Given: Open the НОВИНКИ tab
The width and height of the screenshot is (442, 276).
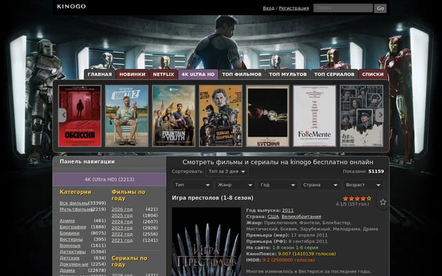Looking at the screenshot, I should [x=132, y=75].
